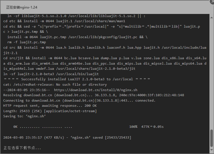Viewport: 214px width, 154px height.
Task: Click the scrollbar down arrow
Action: pyautogui.click(x=211, y=150)
